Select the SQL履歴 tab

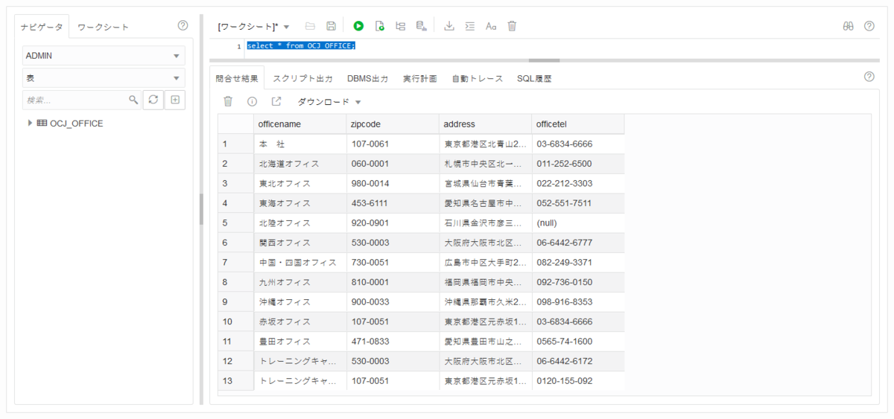pos(534,78)
